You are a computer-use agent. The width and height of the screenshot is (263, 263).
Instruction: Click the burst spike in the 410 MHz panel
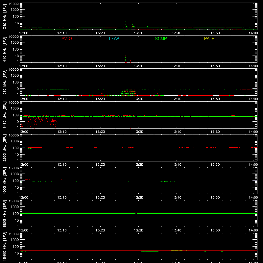point(126,59)
